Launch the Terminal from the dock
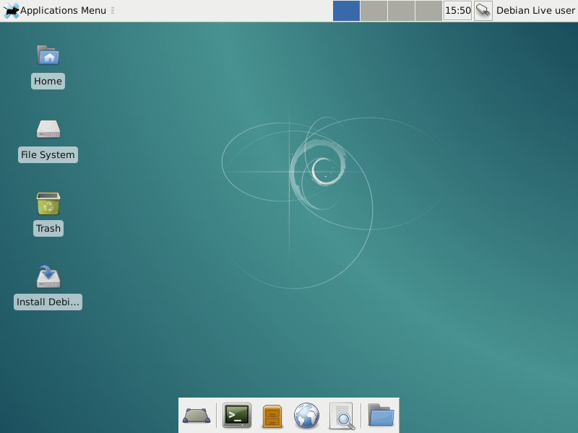 tap(237, 416)
